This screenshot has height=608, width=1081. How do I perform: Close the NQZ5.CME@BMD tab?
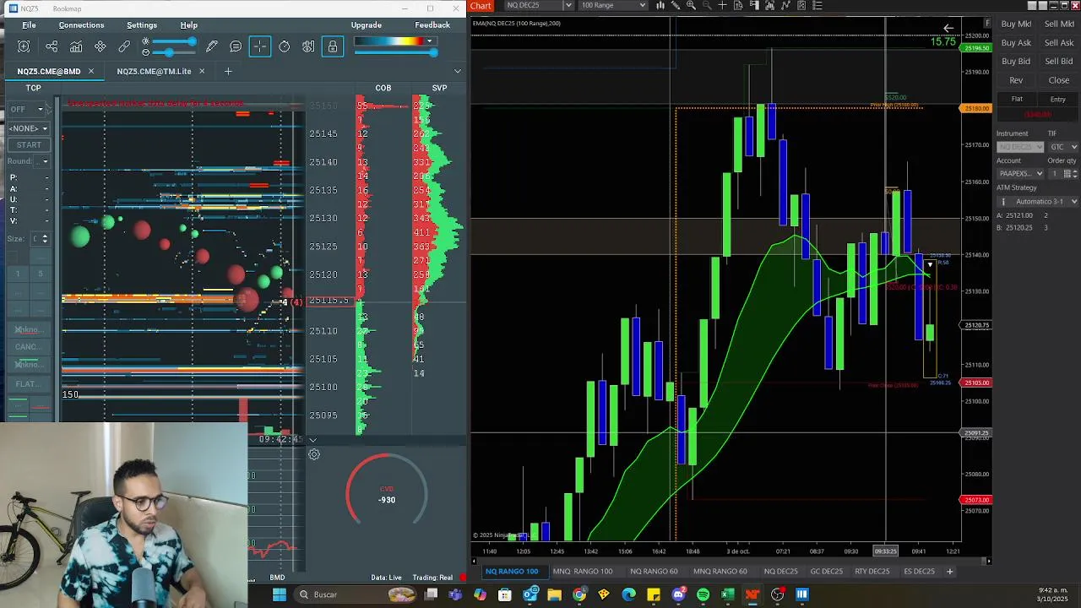(90, 72)
